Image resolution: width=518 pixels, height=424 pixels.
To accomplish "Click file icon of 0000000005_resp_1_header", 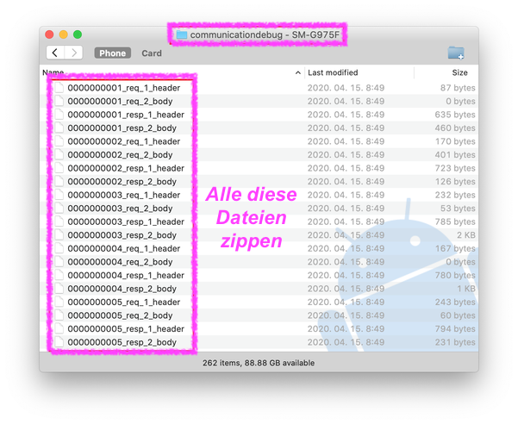I will [x=59, y=328].
